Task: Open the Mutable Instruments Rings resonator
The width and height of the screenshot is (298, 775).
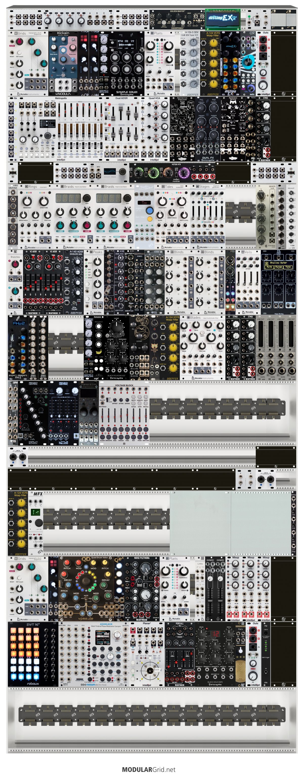Action: (35, 217)
